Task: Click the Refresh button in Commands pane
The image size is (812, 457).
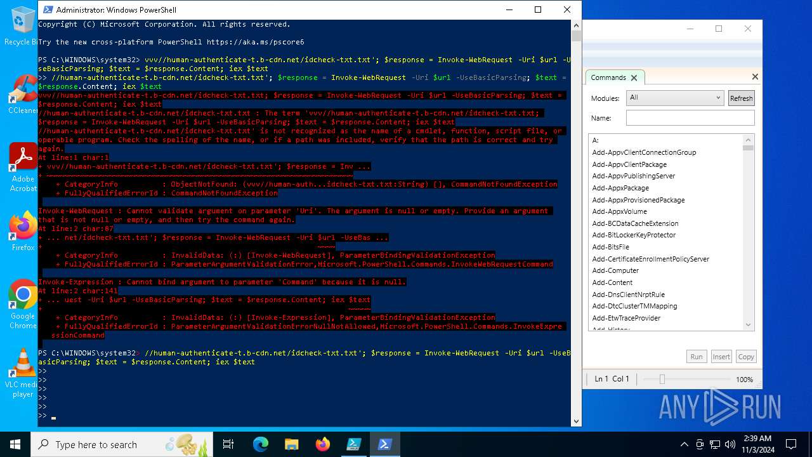Action: pyautogui.click(x=741, y=98)
